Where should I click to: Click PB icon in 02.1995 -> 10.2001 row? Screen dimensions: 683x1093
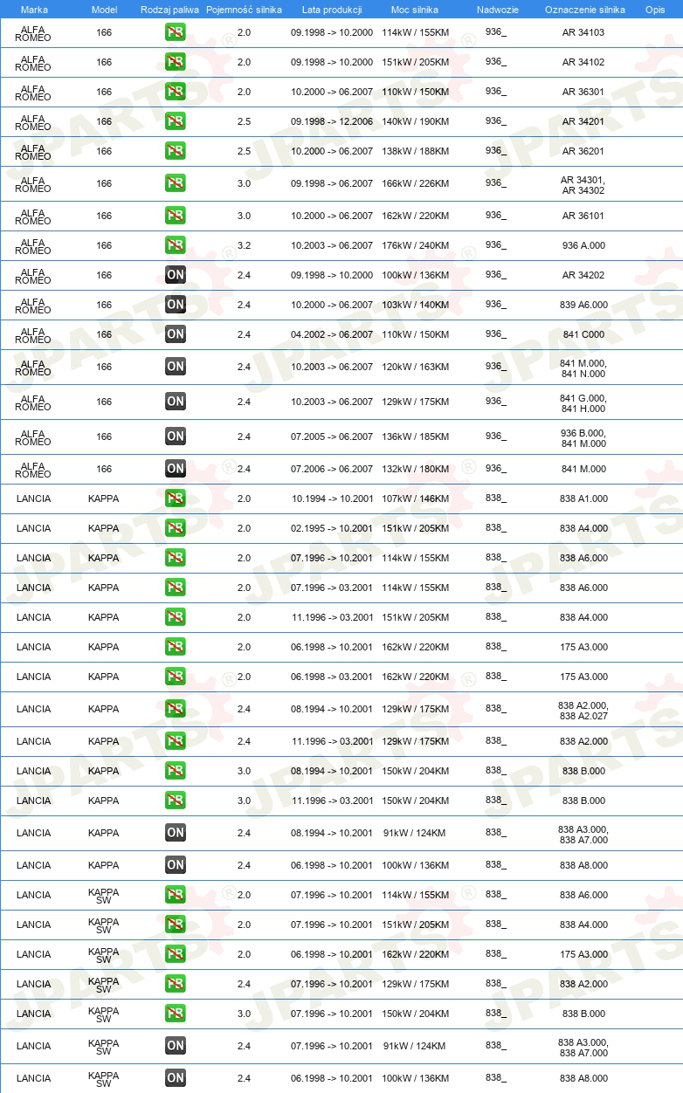[175, 529]
